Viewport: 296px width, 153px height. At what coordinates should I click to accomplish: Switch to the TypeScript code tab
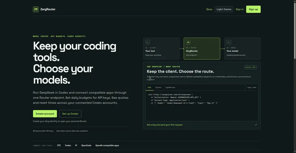170,87
